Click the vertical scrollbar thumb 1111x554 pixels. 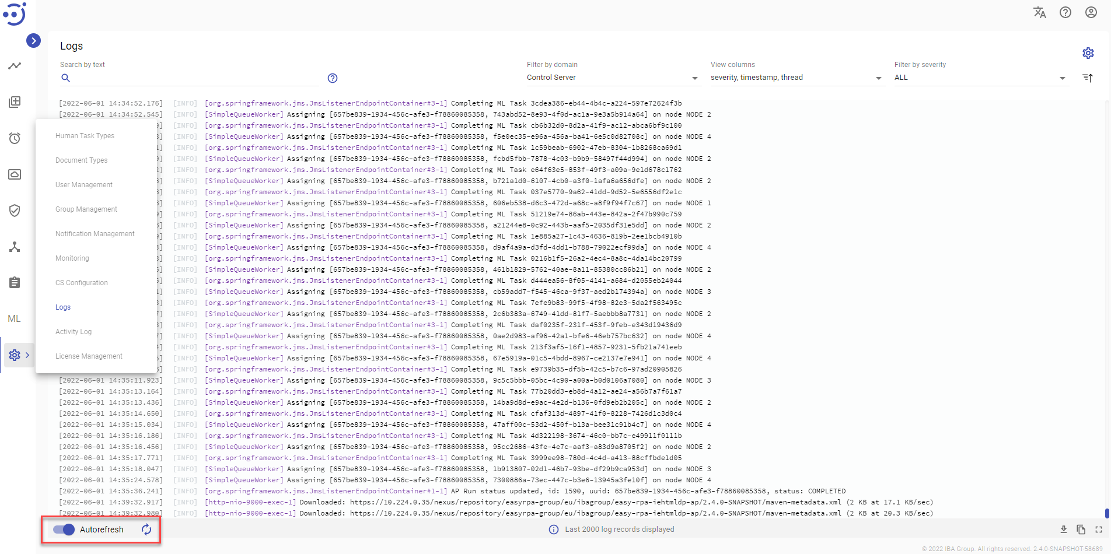1107,513
